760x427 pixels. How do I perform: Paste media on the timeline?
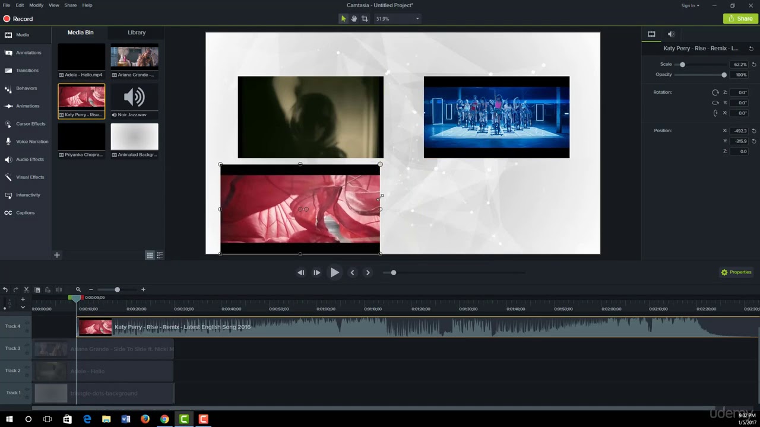pyautogui.click(x=47, y=289)
